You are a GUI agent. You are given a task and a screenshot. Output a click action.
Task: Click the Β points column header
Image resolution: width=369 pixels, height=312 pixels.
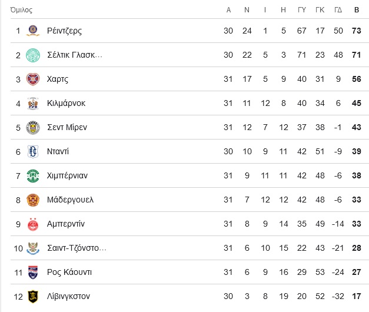pyautogui.click(x=357, y=10)
